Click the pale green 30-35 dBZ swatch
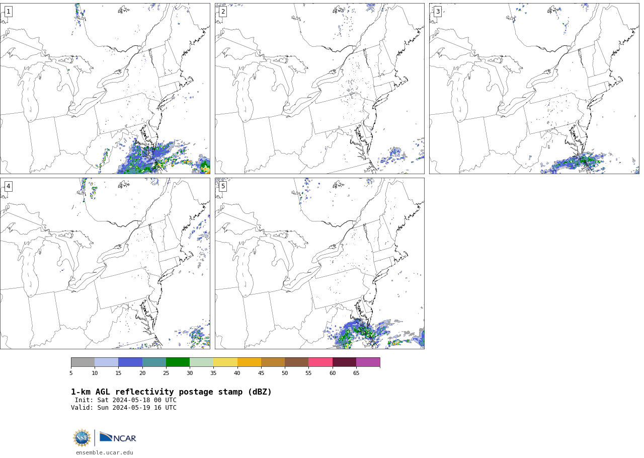The width and height of the screenshot is (644, 458). pos(202,362)
